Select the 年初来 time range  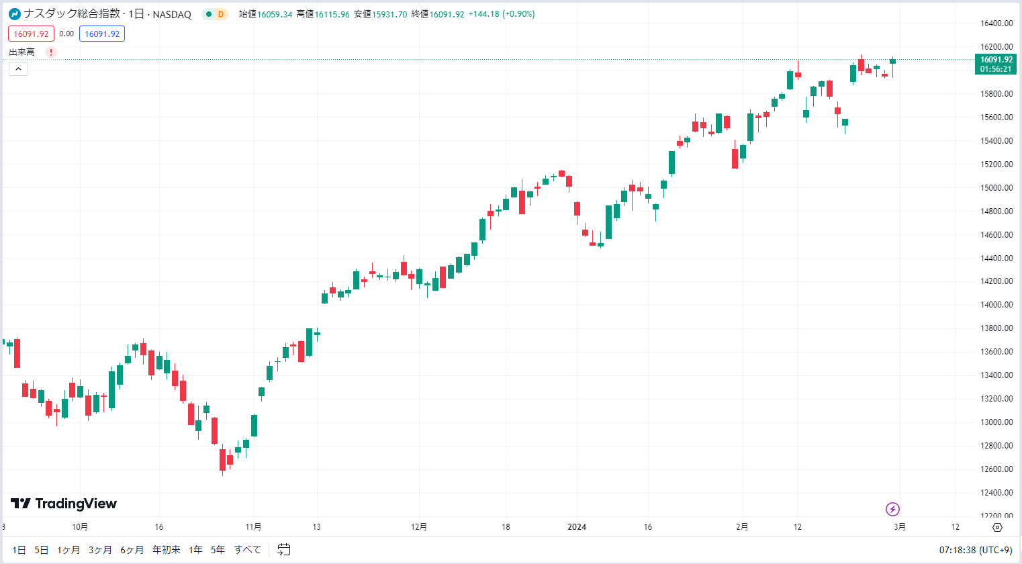coord(166,550)
